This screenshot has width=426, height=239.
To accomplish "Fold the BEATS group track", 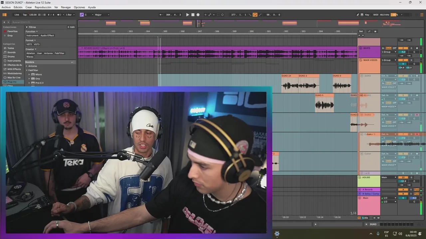I will pos(361,48).
